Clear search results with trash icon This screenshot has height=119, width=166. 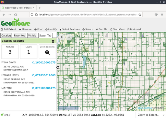pos(53,41)
